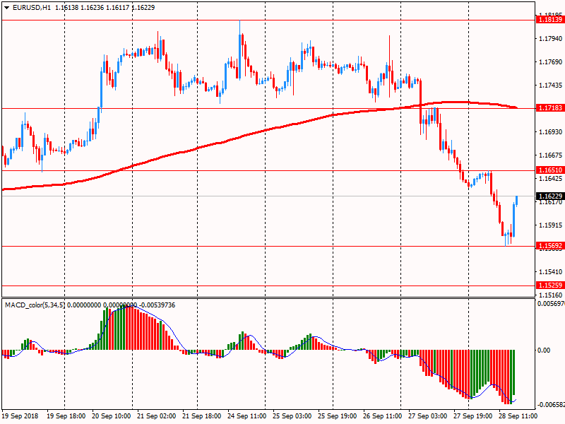The width and height of the screenshot is (565, 424).
Task: Click the 24 Sep 11:00 time label
Action: coord(246,416)
